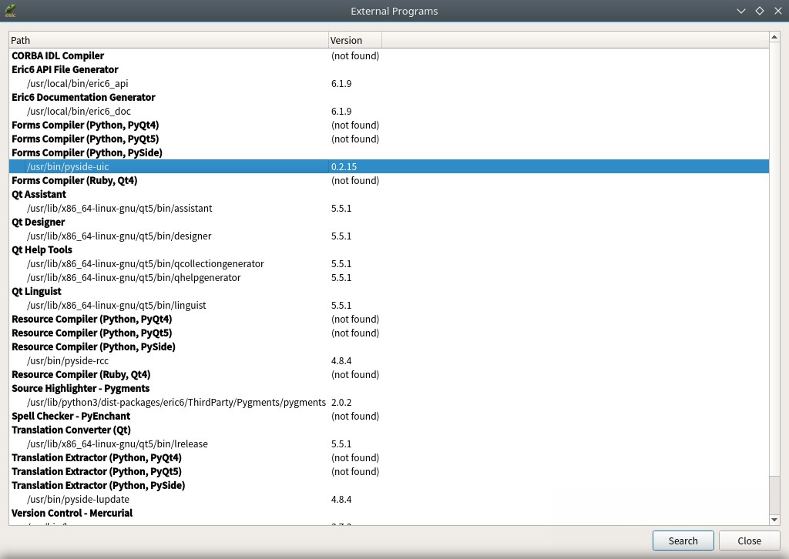Viewport: 789px width, 559px height.
Task: Click the scrollbar down arrow
Action: point(774,520)
